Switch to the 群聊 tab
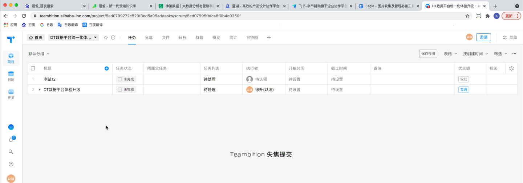The image size is (523, 183). [199, 38]
